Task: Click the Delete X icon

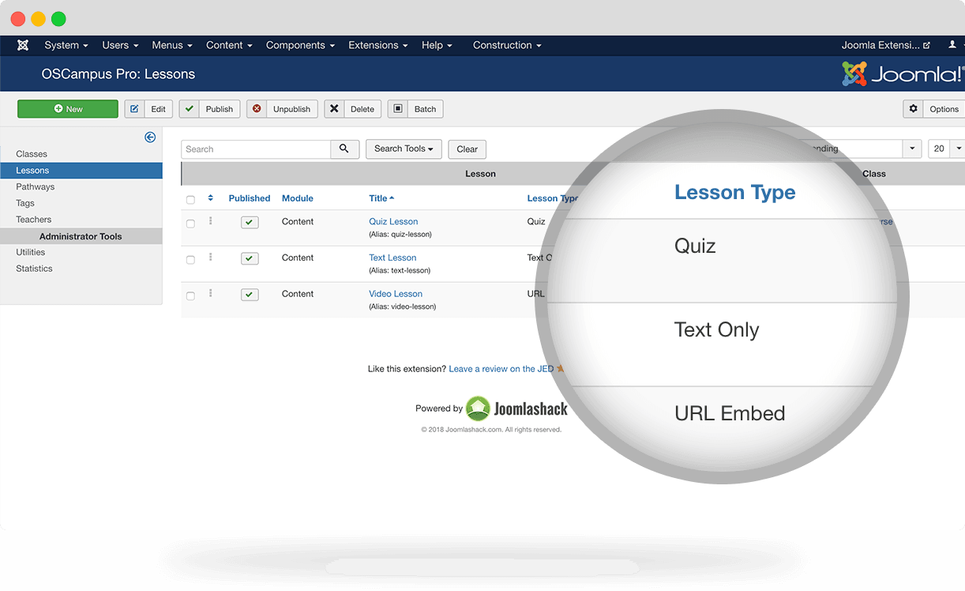Action: (334, 109)
